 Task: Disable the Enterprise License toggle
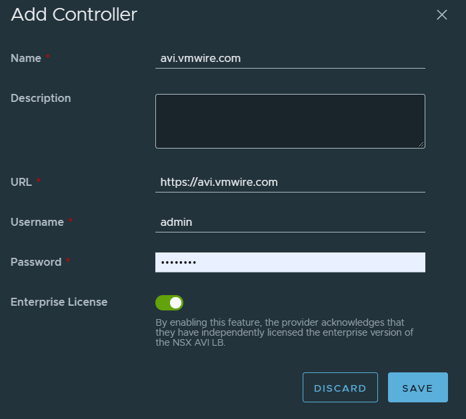(x=169, y=303)
